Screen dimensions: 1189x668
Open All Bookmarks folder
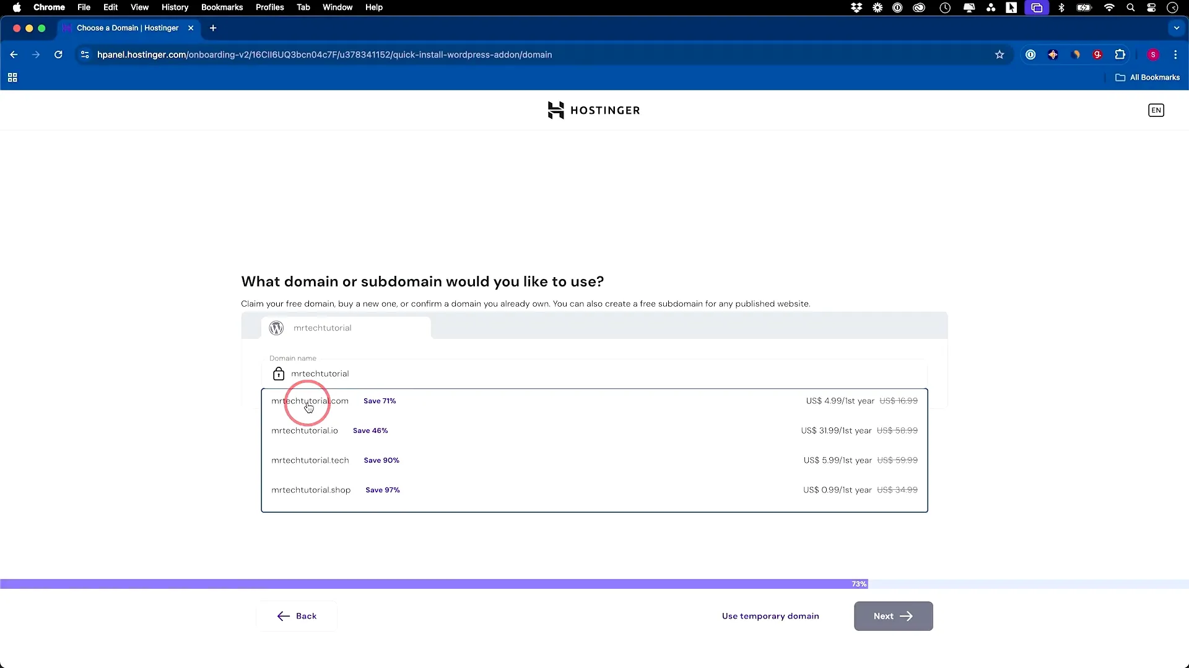[x=1148, y=77]
